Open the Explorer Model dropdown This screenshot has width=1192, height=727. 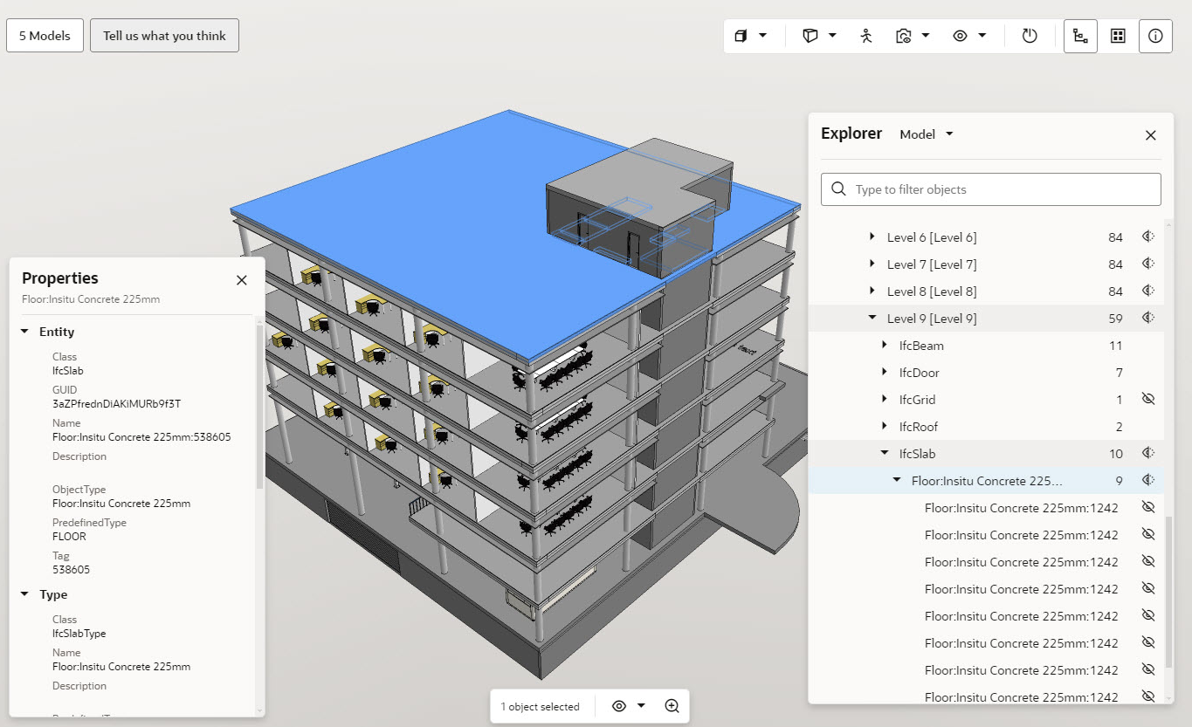[927, 134]
